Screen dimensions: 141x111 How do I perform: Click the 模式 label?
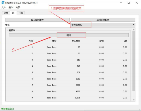coord(7,25)
